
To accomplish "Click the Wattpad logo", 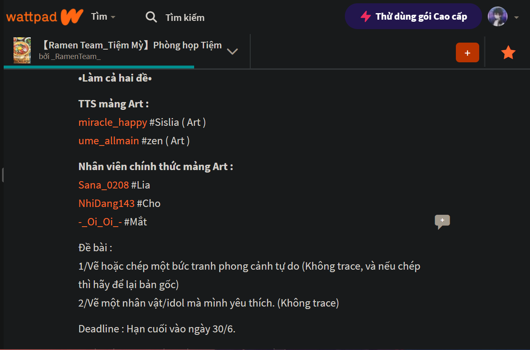I will coord(45,17).
